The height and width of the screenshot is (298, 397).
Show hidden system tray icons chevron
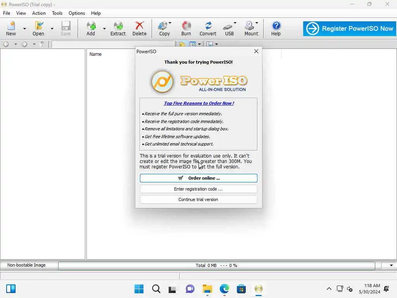tap(329, 289)
